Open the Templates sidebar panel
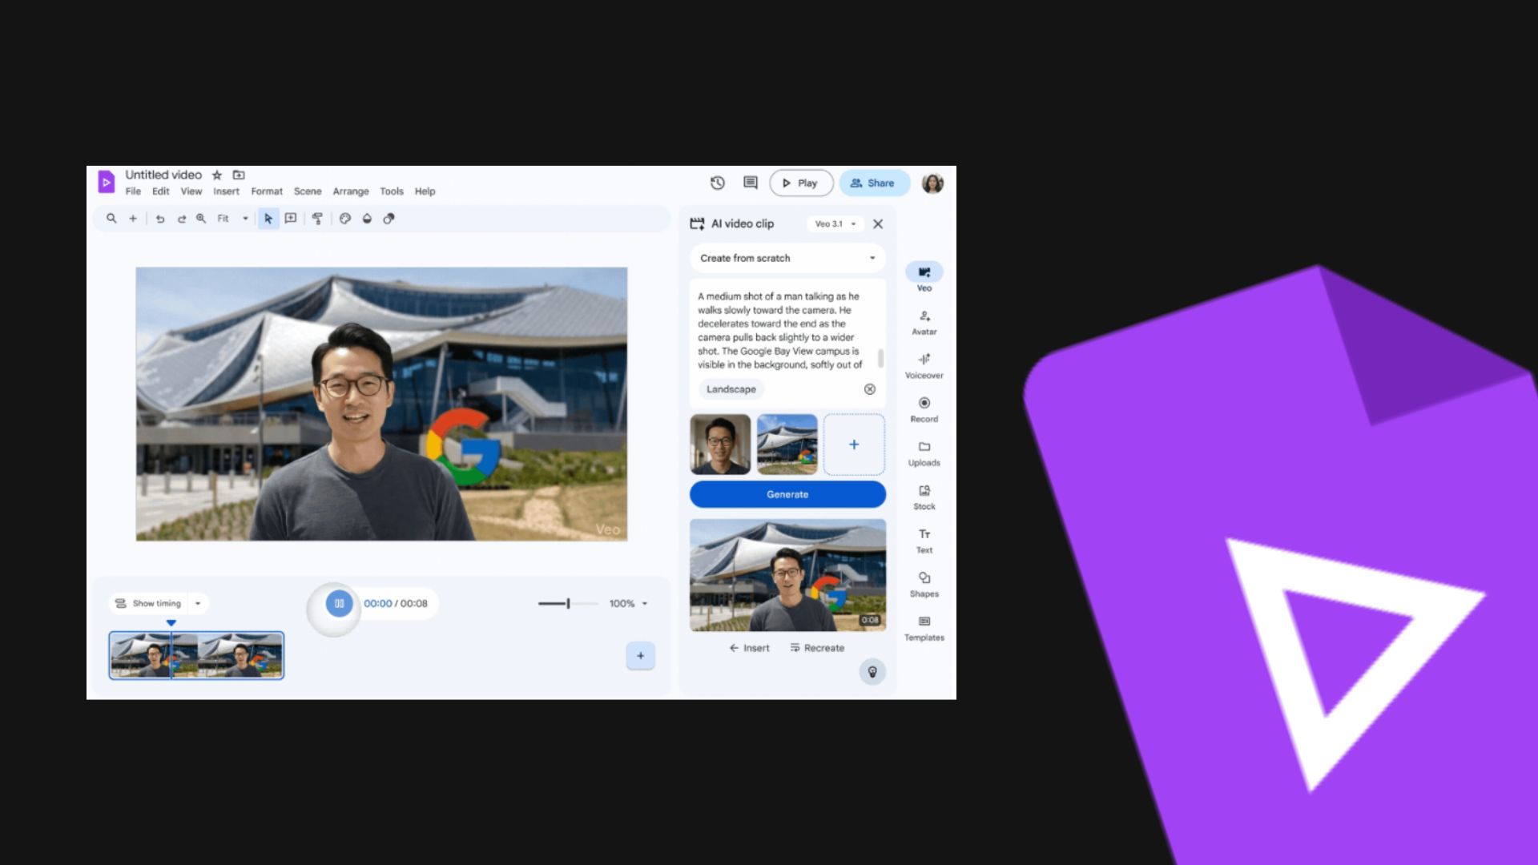Screen dimensions: 1538x865 (x=924, y=628)
